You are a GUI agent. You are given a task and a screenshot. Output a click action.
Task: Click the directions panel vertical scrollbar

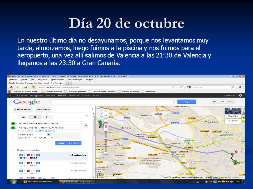coord(93,126)
